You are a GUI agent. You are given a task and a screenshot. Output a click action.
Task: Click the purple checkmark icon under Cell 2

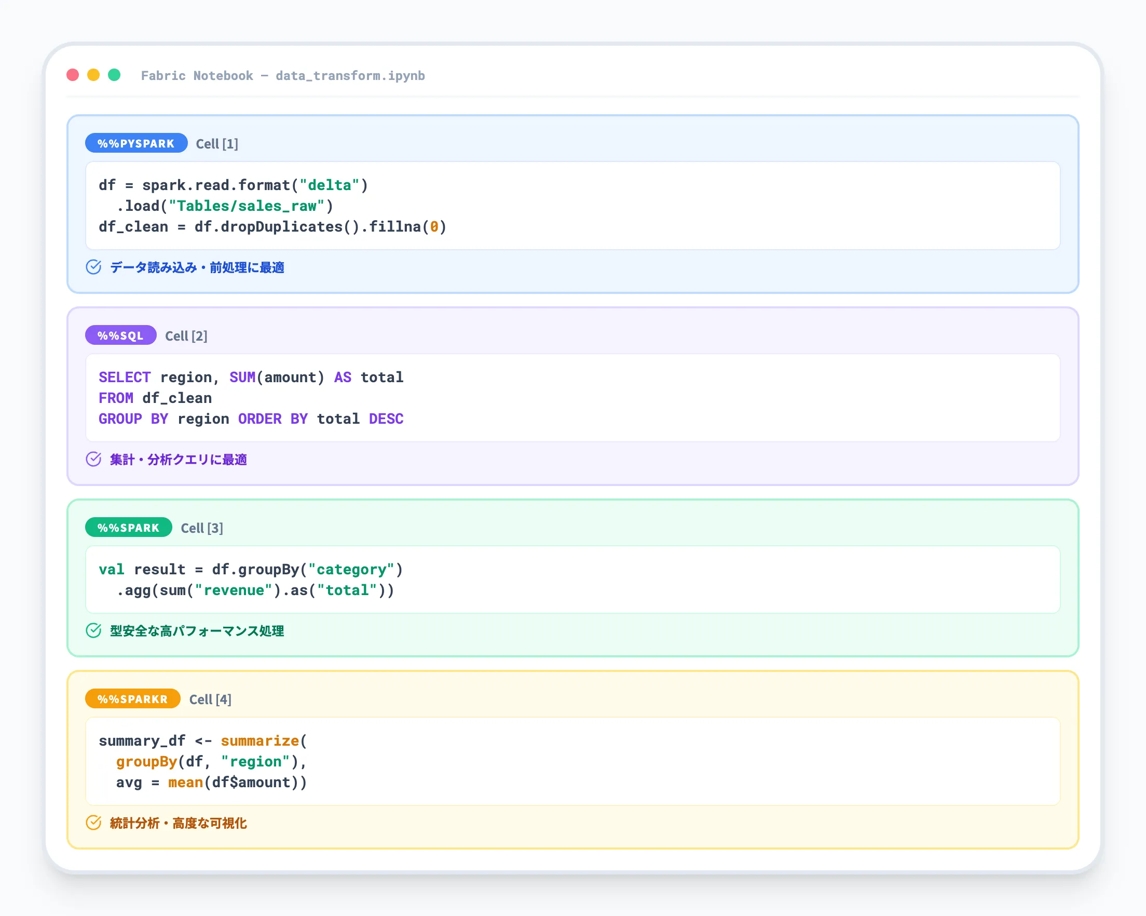93,459
